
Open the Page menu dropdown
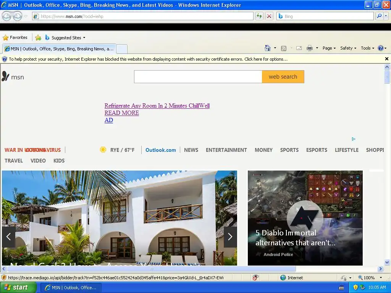(329, 48)
